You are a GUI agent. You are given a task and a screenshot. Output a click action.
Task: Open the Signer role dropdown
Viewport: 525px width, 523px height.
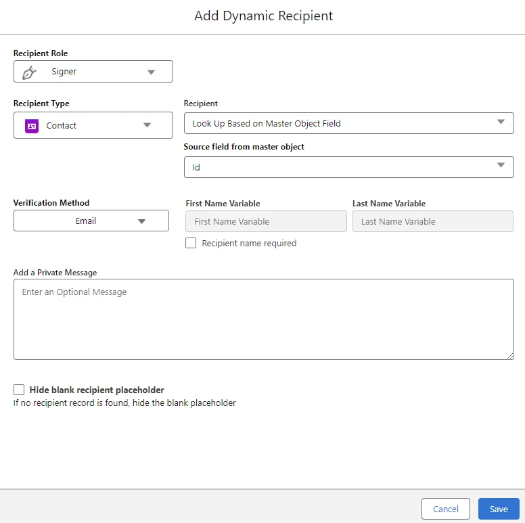(93, 72)
